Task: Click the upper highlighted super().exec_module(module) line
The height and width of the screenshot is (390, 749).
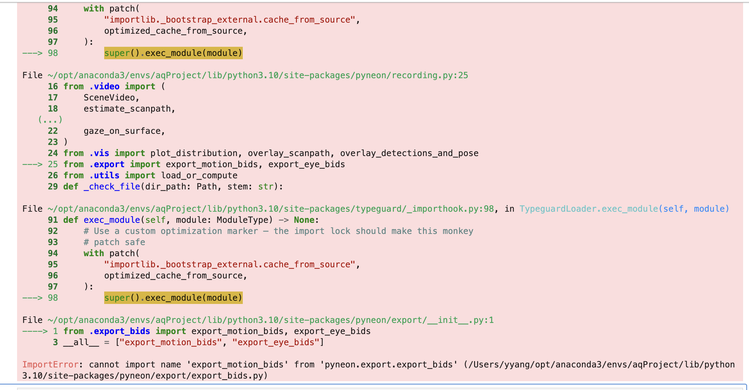Action: click(173, 53)
